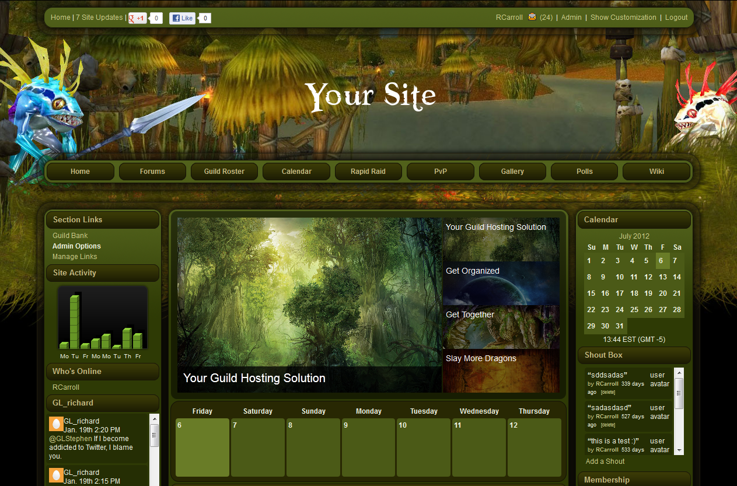Image resolution: width=737 pixels, height=486 pixels.
Task: Click the Shout Box scroll up arrow
Action: 679,372
